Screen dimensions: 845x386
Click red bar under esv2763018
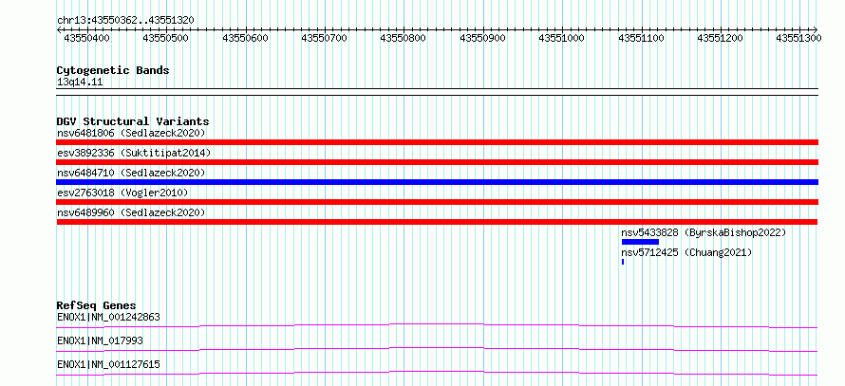[437, 202]
